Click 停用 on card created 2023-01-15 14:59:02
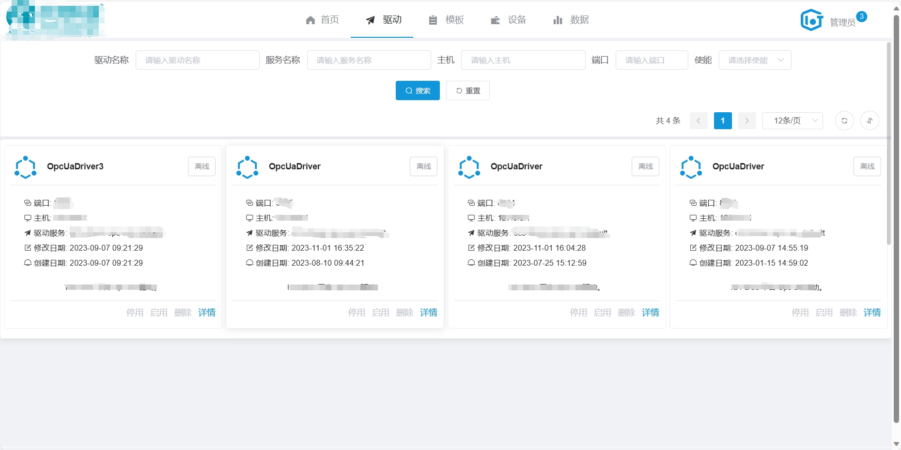This screenshot has width=901, height=450. pyautogui.click(x=800, y=313)
